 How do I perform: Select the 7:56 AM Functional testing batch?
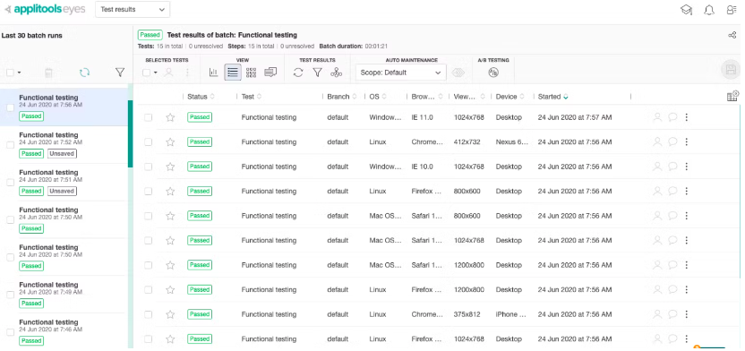(64, 107)
